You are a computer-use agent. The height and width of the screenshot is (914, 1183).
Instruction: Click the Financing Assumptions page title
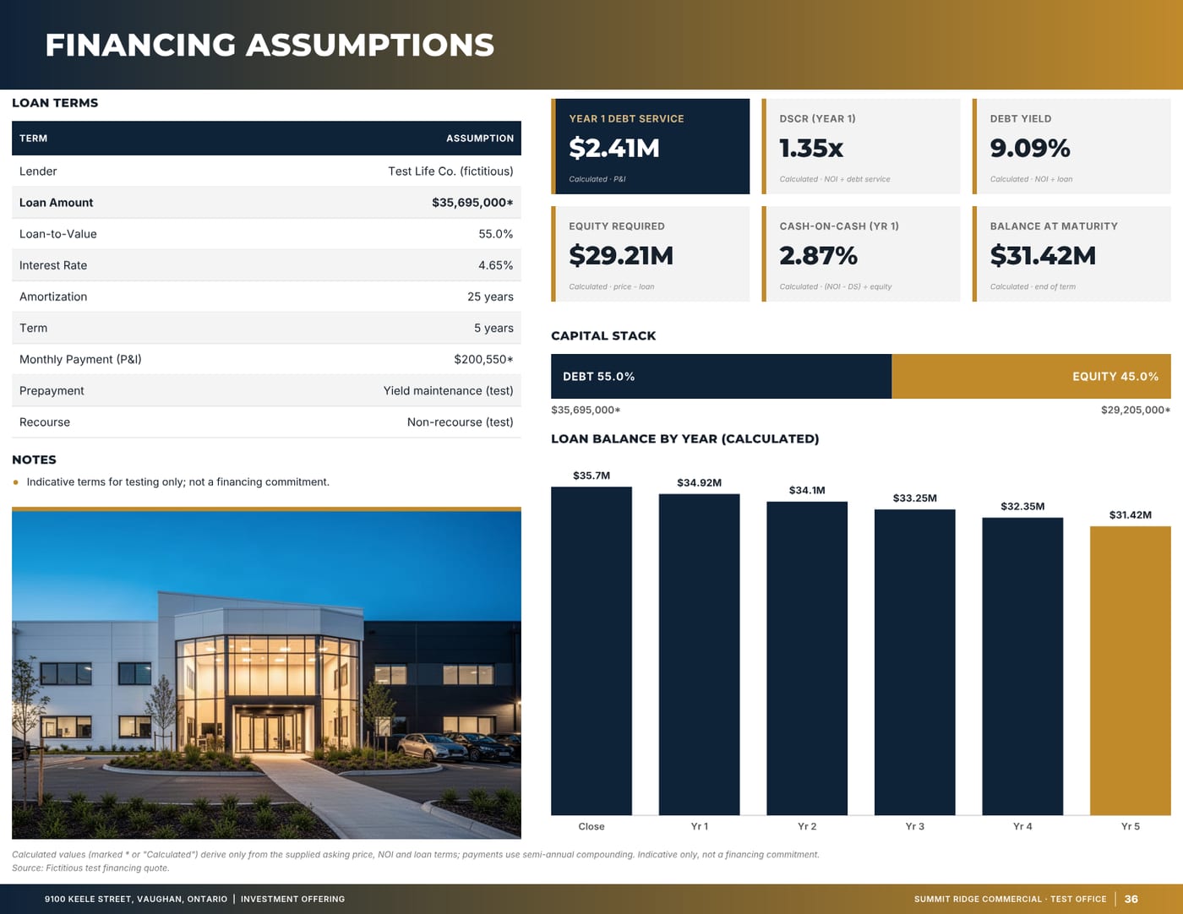pos(270,45)
